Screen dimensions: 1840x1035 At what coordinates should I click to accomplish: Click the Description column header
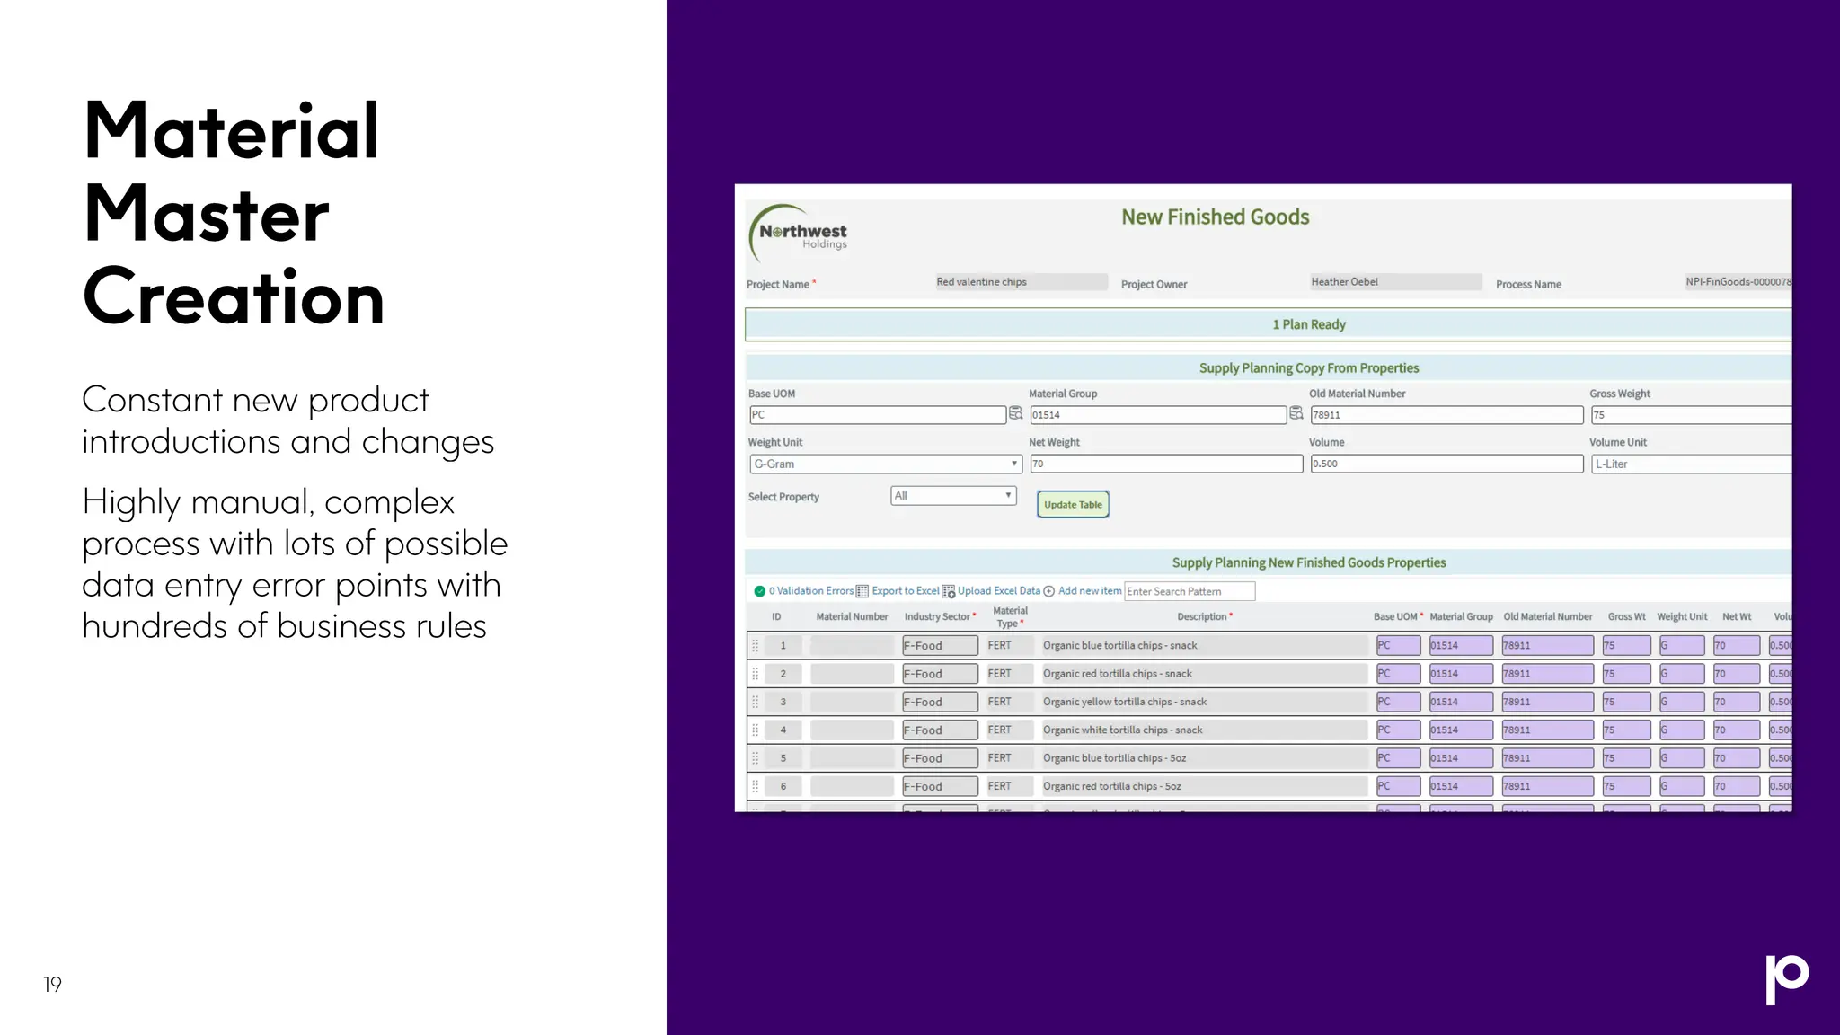pyautogui.click(x=1202, y=616)
